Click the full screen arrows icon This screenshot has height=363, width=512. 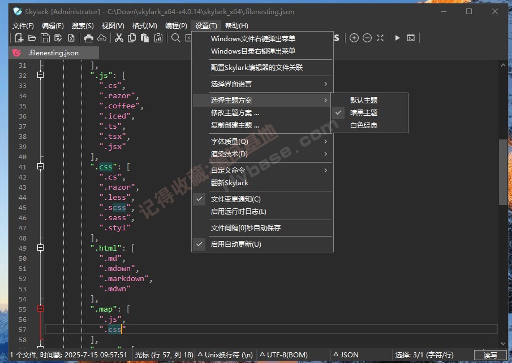tap(380, 38)
